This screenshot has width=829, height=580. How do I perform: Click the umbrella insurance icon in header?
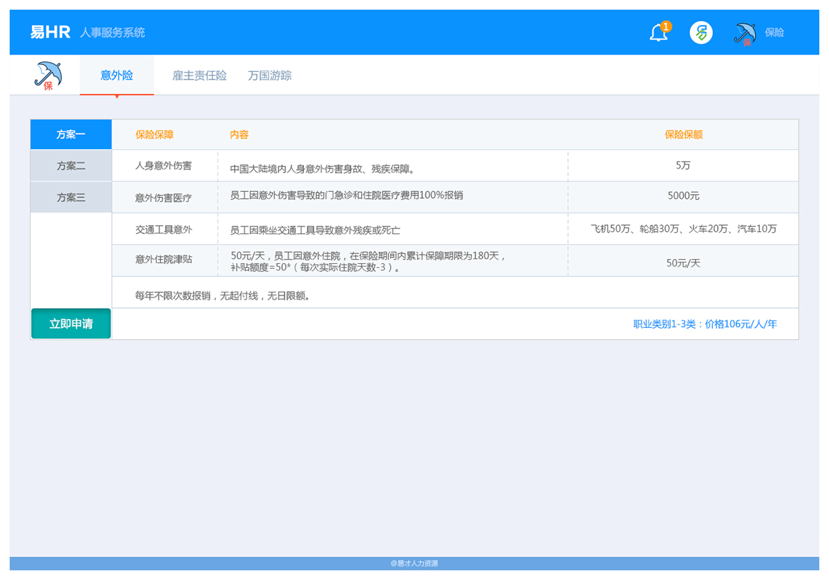coord(745,34)
